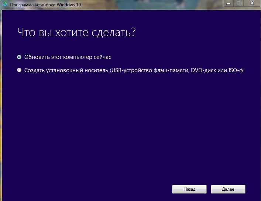Click the Далее button
This screenshot has width=261, height=201.
(228, 189)
